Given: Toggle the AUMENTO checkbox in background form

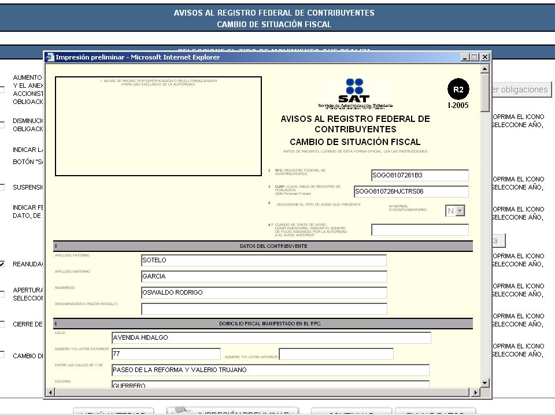Looking at the screenshot, I should (x=2, y=89).
